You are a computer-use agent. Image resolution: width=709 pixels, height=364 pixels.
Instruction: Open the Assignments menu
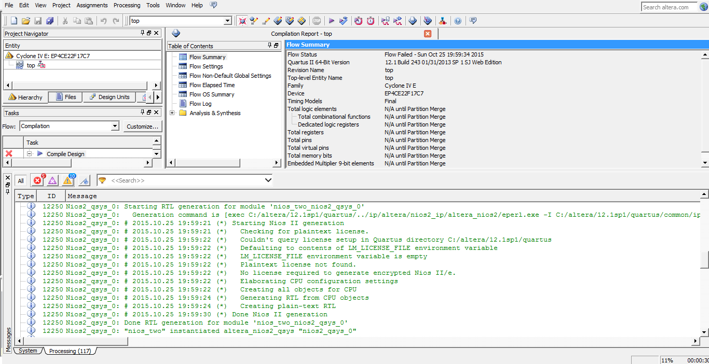pyautogui.click(x=92, y=5)
